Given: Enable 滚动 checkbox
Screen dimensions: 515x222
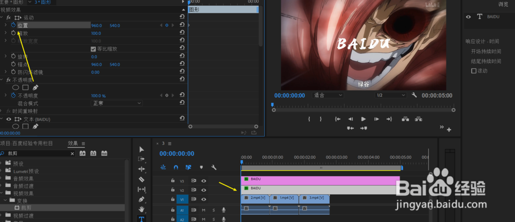Looking at the screenshot, I should click(474, 71).
